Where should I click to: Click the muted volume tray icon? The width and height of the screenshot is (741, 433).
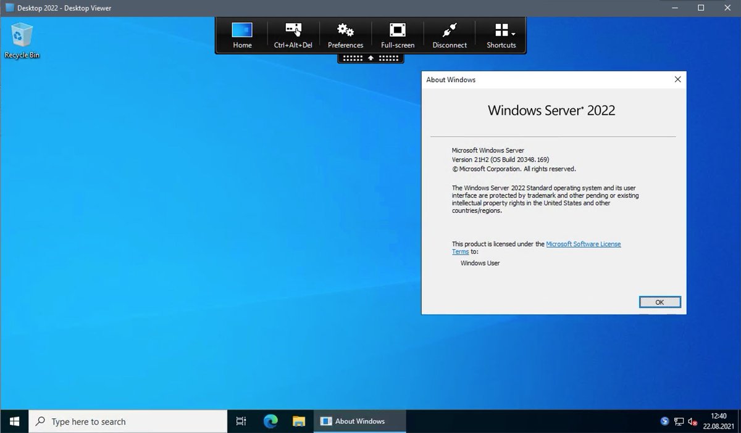(x=693, y=422)
